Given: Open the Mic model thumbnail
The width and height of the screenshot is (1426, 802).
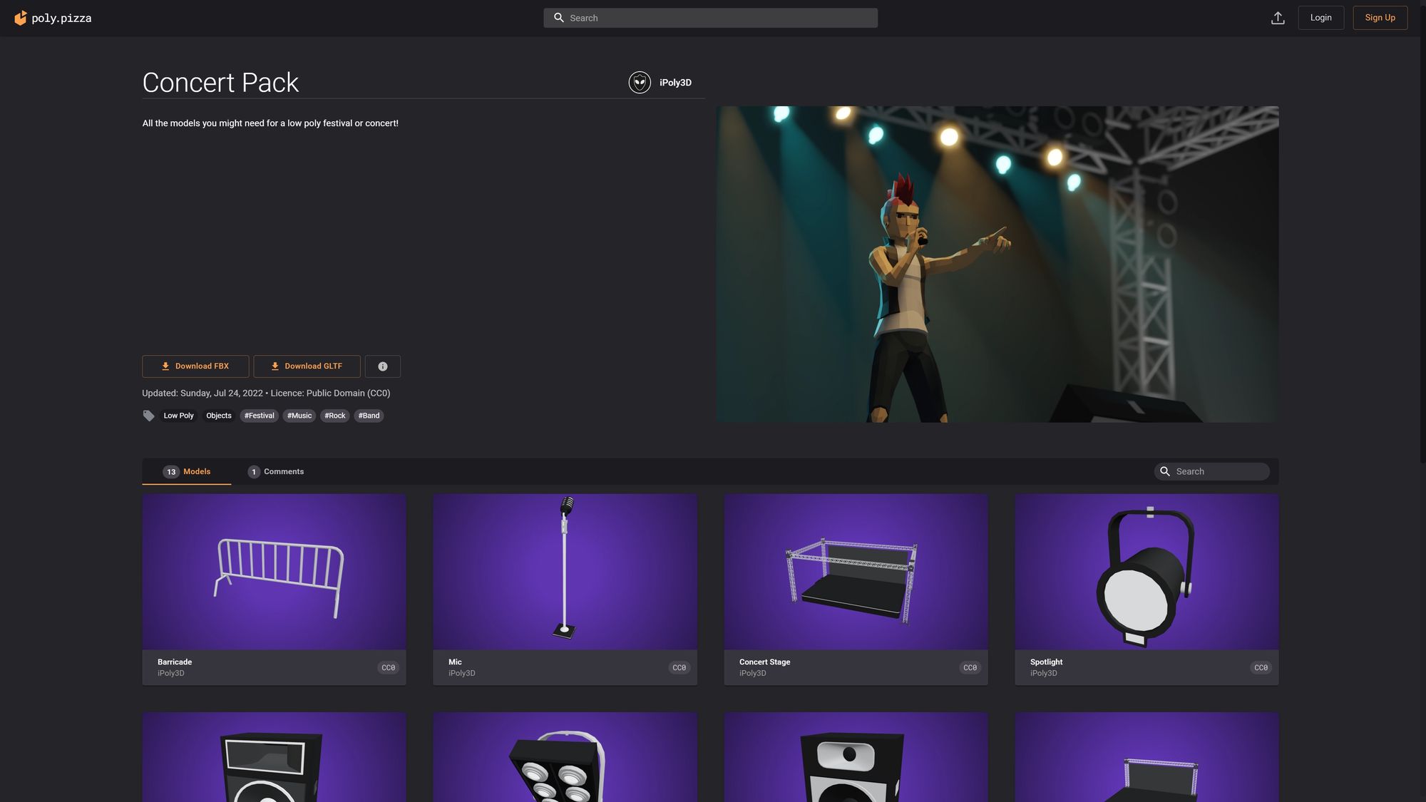Looking at the screenshot, I should coord(565,572).
